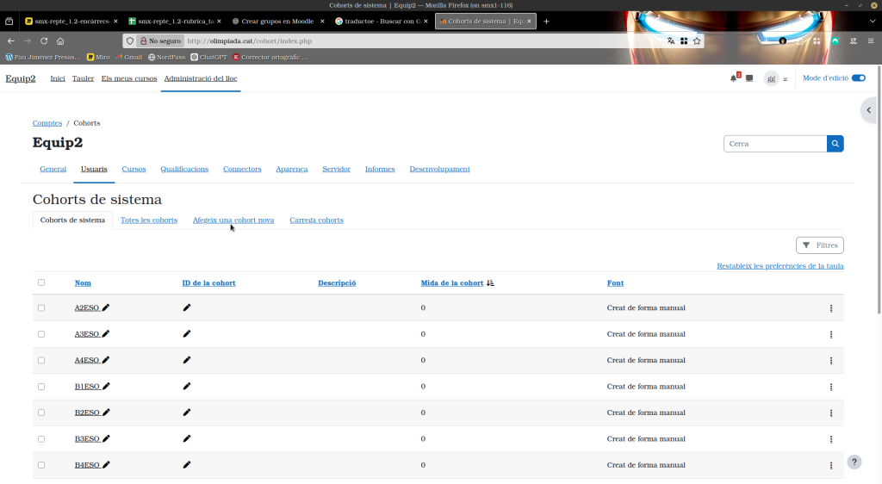Sort the table by Mida de la cohort
882x484 pixels.
coord(451,283)
